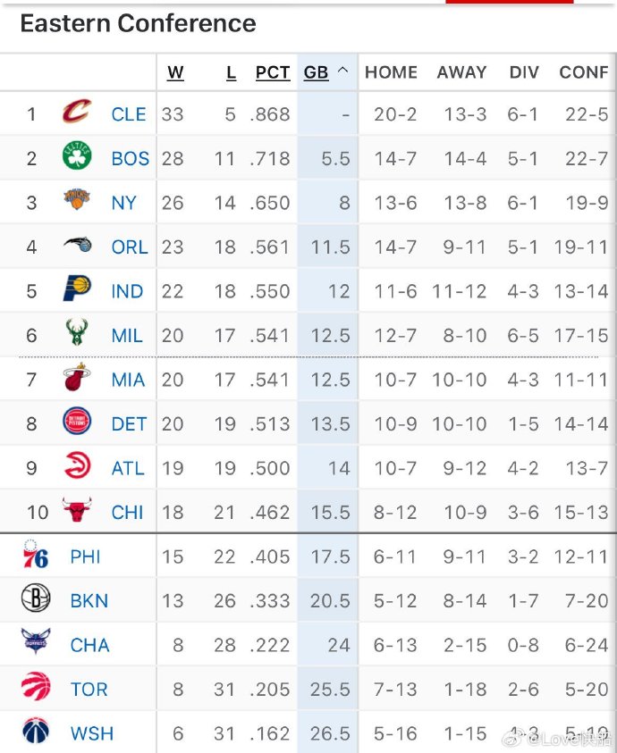Sort standings by W column
This screenshot has width=617, height=753.
click(x=175, y=73)
